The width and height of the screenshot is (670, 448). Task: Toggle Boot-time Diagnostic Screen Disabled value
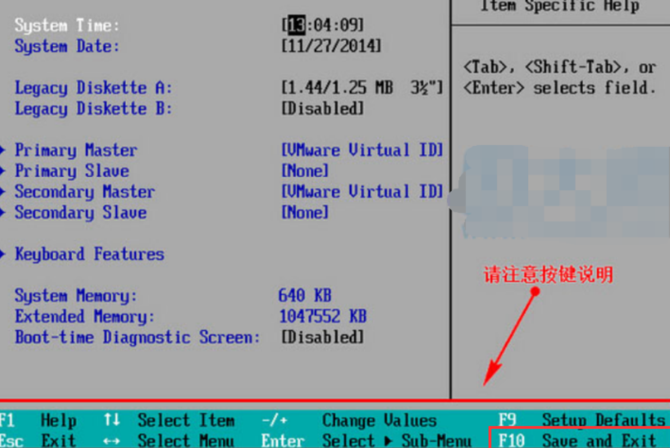coord(322,337)
